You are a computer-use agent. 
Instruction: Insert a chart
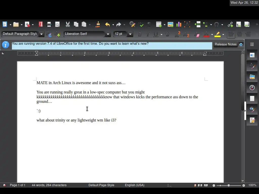pos(179,25)
